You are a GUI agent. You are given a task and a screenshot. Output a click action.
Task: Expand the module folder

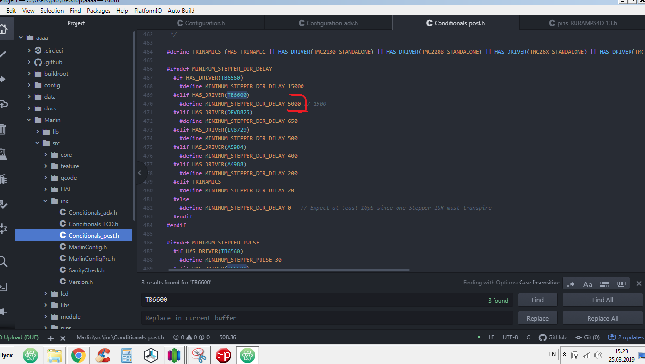tap(46, 317)
